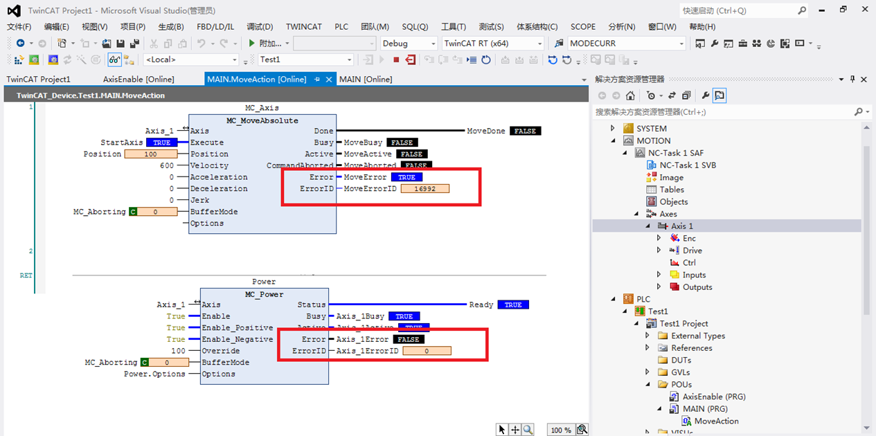Image resolution: width=876 pixels, height=436 pixels.
Task: Click the wrench Properties icon in Solution Explorer
Action: pos(705,96)
